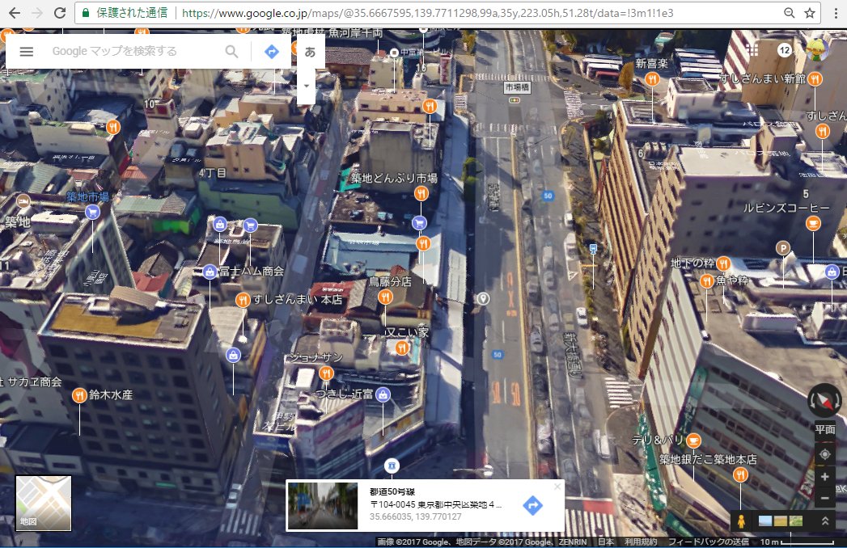Screen dimensions: 847x548
Task: Go back in the browser
Action: click(x=15, y=12)
